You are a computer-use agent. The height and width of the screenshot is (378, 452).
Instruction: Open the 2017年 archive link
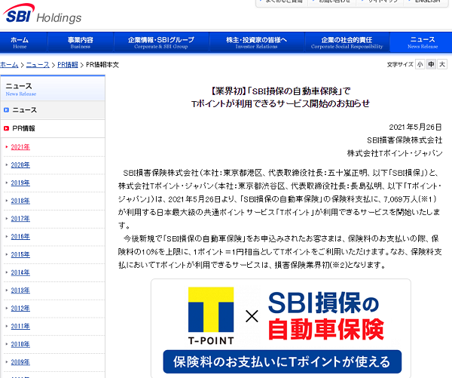[x=20, y=219]
